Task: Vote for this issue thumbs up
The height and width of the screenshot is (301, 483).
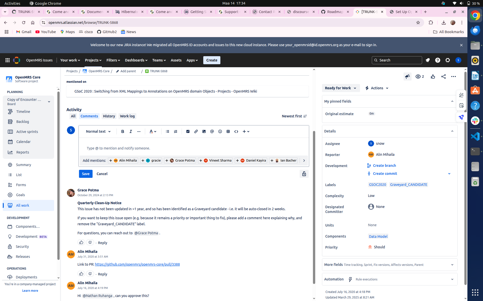Action: click(433, 77)
